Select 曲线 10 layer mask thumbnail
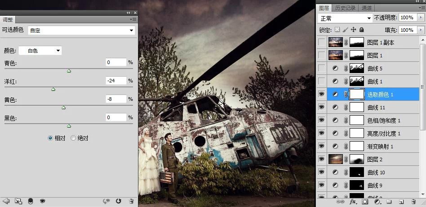The height and width of the screenshot is (207, 426). (356, 172)
